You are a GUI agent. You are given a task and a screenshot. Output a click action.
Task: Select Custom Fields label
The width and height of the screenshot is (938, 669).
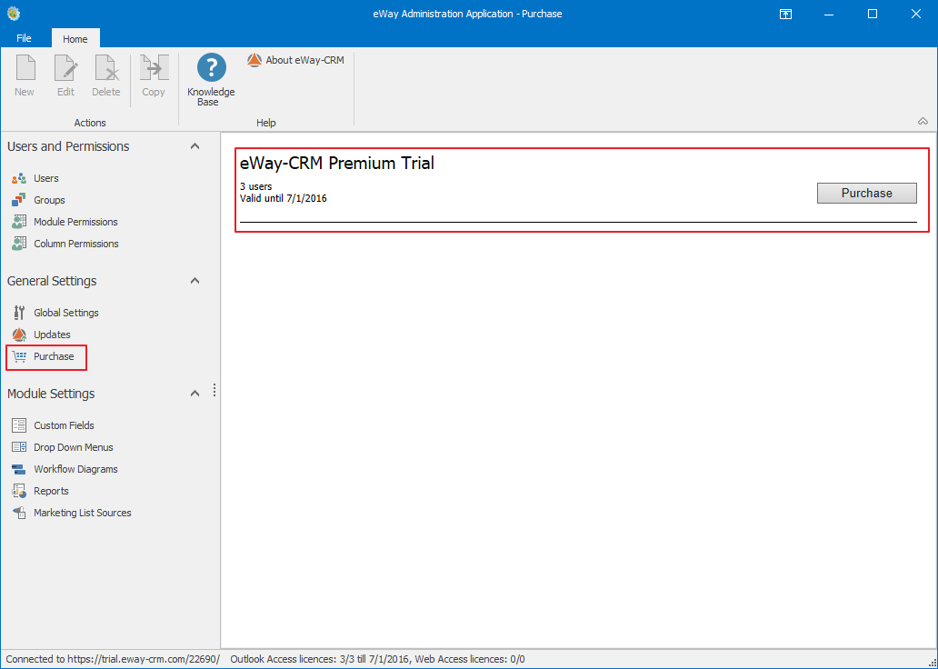pos(64,425)
